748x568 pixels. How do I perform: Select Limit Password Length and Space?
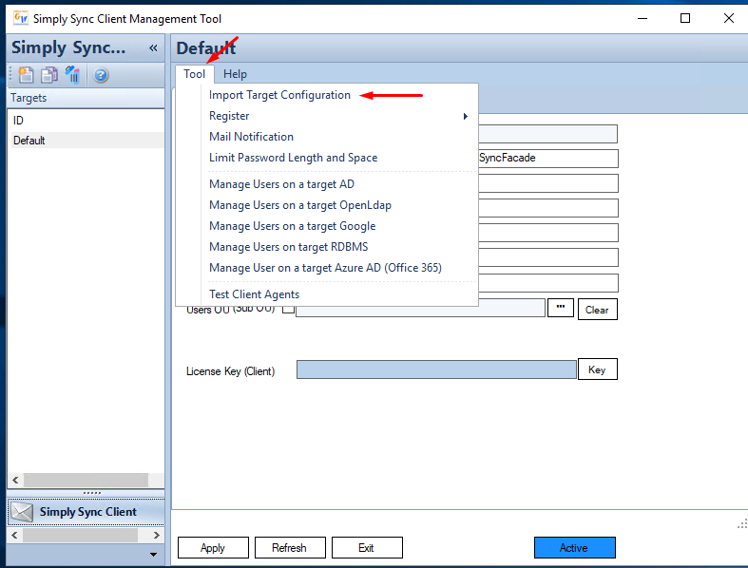point(293,158)
